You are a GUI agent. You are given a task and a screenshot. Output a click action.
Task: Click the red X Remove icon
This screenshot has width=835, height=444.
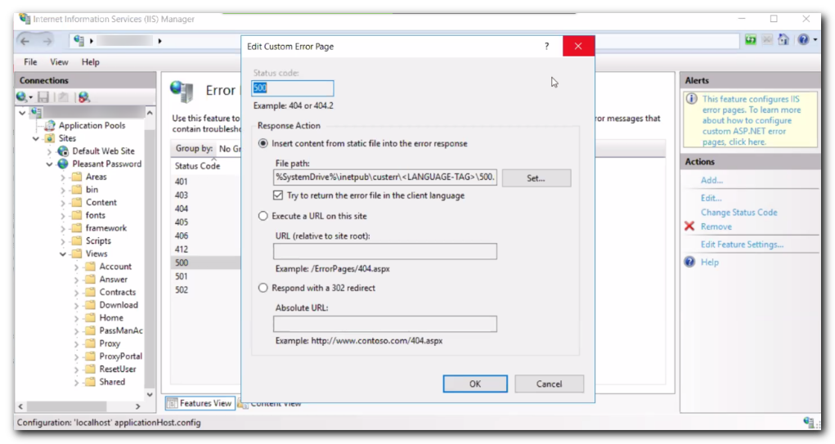point(689,226)
